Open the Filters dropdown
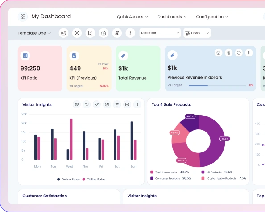 click(197, 33)
